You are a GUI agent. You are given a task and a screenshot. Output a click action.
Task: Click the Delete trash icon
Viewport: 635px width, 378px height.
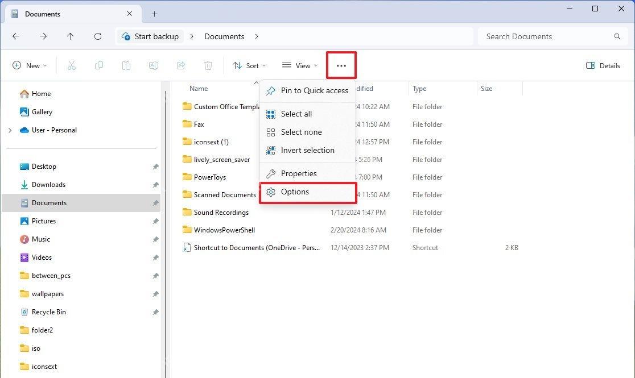coord(208,65)
